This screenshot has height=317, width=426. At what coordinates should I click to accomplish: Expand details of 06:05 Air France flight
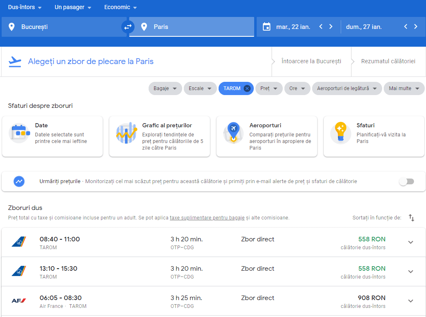(x=411, y=301)
